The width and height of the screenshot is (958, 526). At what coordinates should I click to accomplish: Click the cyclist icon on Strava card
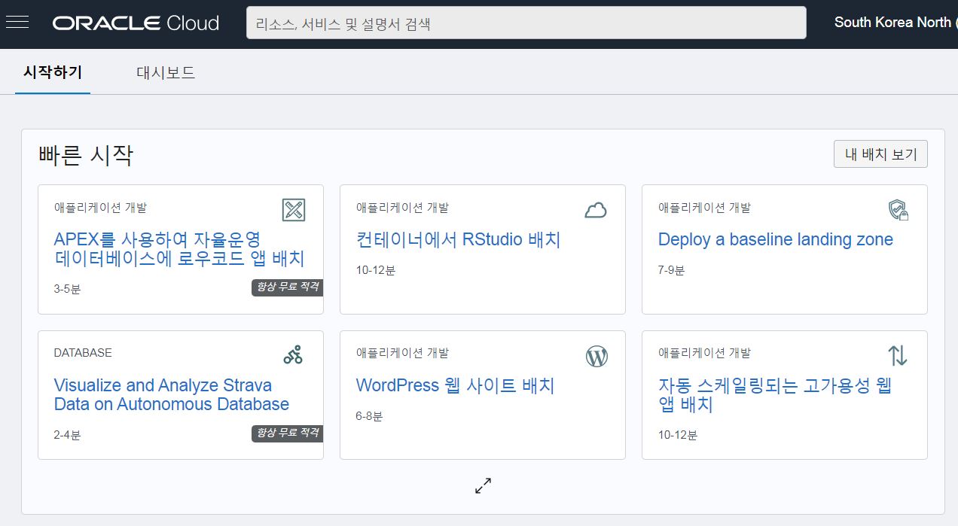click(x=293, y=354)
